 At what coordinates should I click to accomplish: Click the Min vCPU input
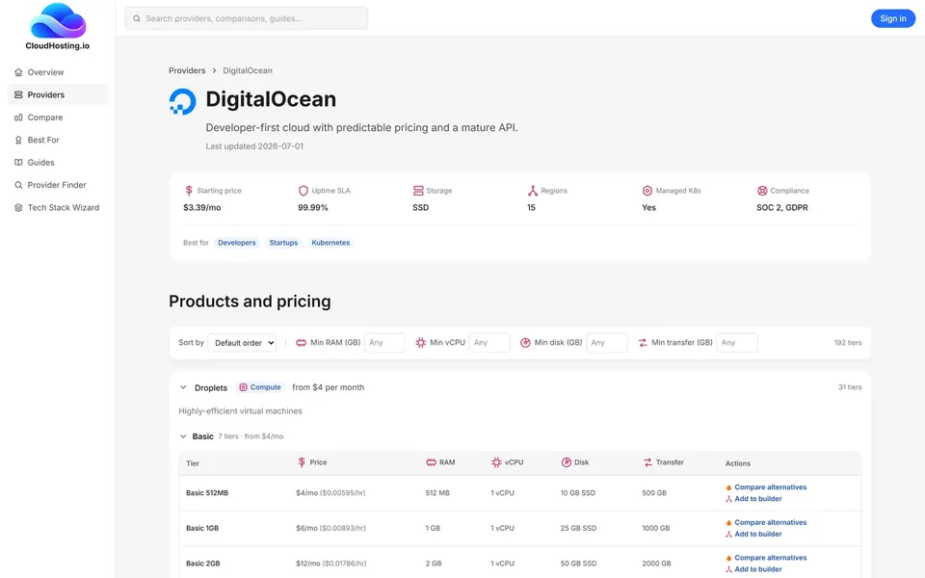489,343
